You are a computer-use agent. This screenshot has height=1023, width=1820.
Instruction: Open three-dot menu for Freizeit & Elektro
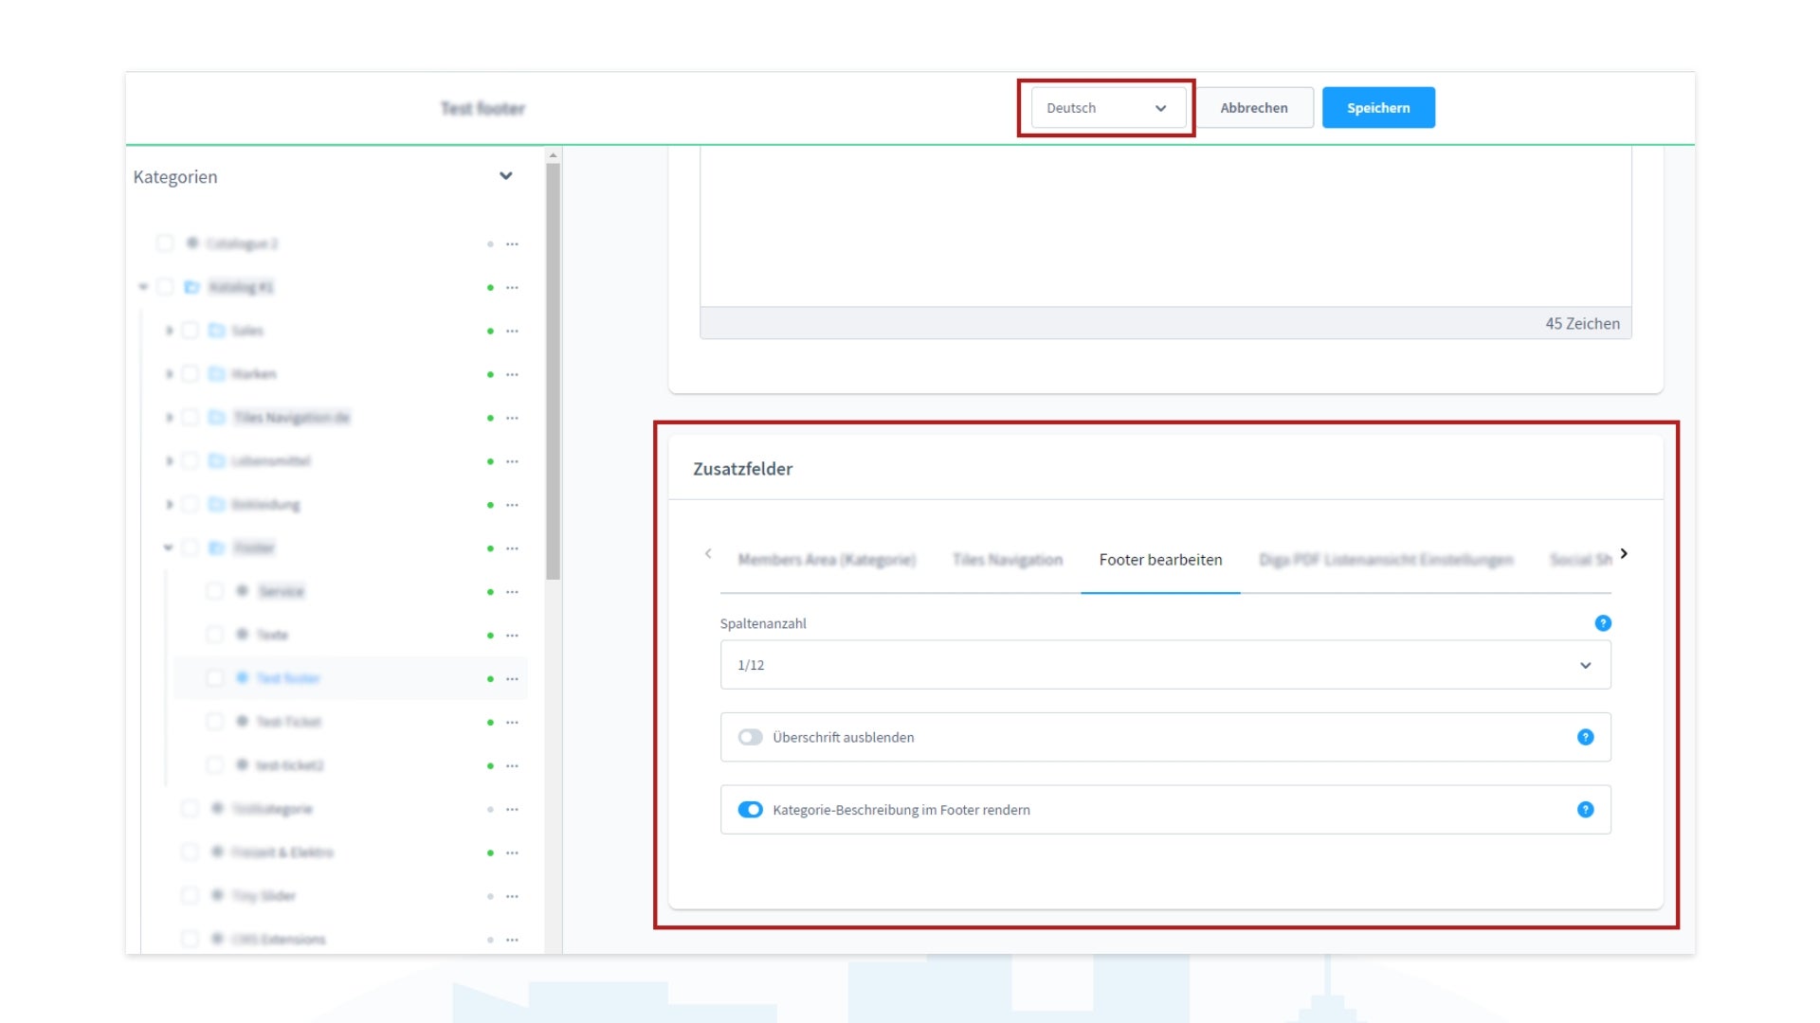click(512, 852)
